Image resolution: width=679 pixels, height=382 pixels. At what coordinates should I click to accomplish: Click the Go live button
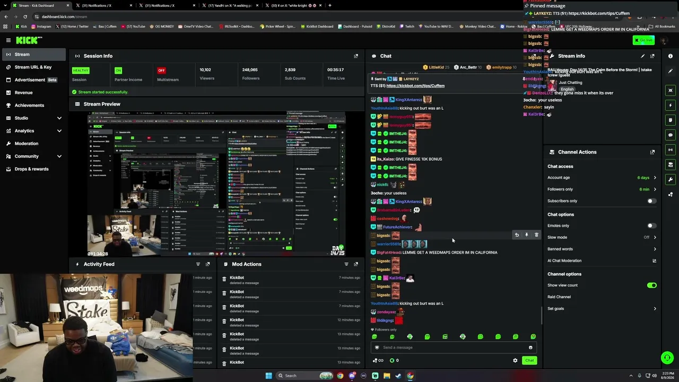pos(644,40)
